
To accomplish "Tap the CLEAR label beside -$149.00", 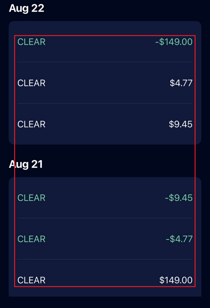I will pos(31,42).
